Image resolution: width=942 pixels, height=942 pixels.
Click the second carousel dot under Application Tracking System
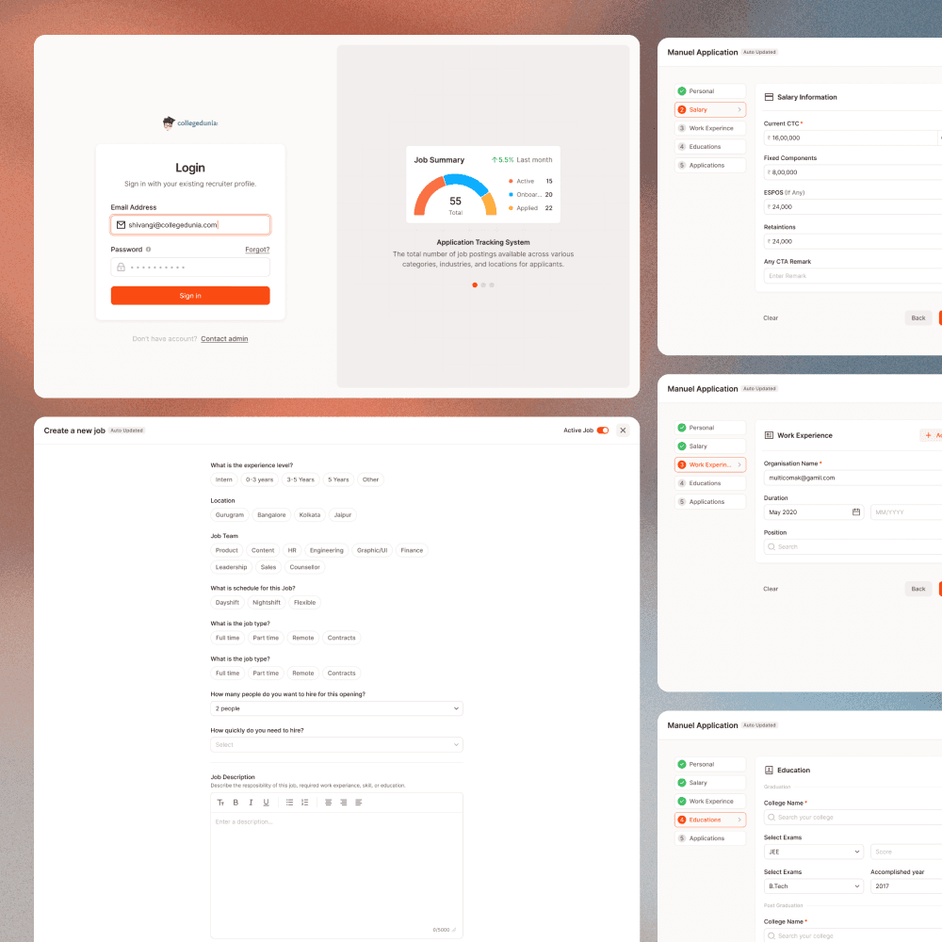tap(483, 285)
